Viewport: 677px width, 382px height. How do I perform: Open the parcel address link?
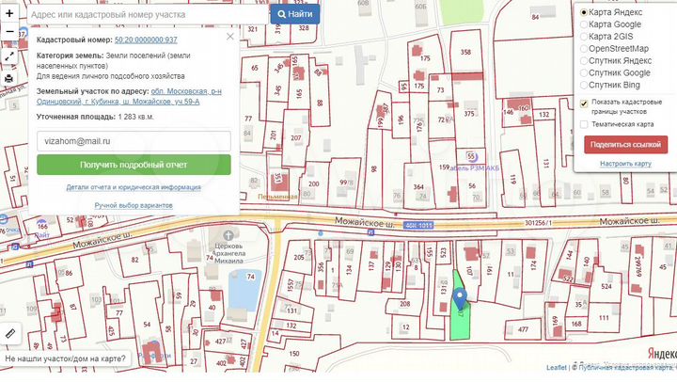[x=129, y=96]
